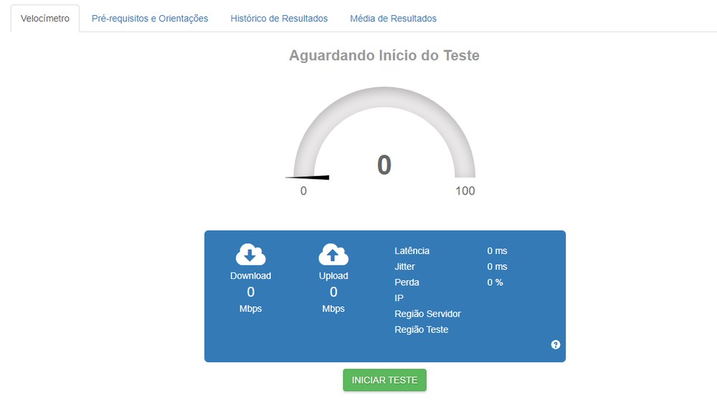
Task: Click the Download label text
Action: click(250, 276)
